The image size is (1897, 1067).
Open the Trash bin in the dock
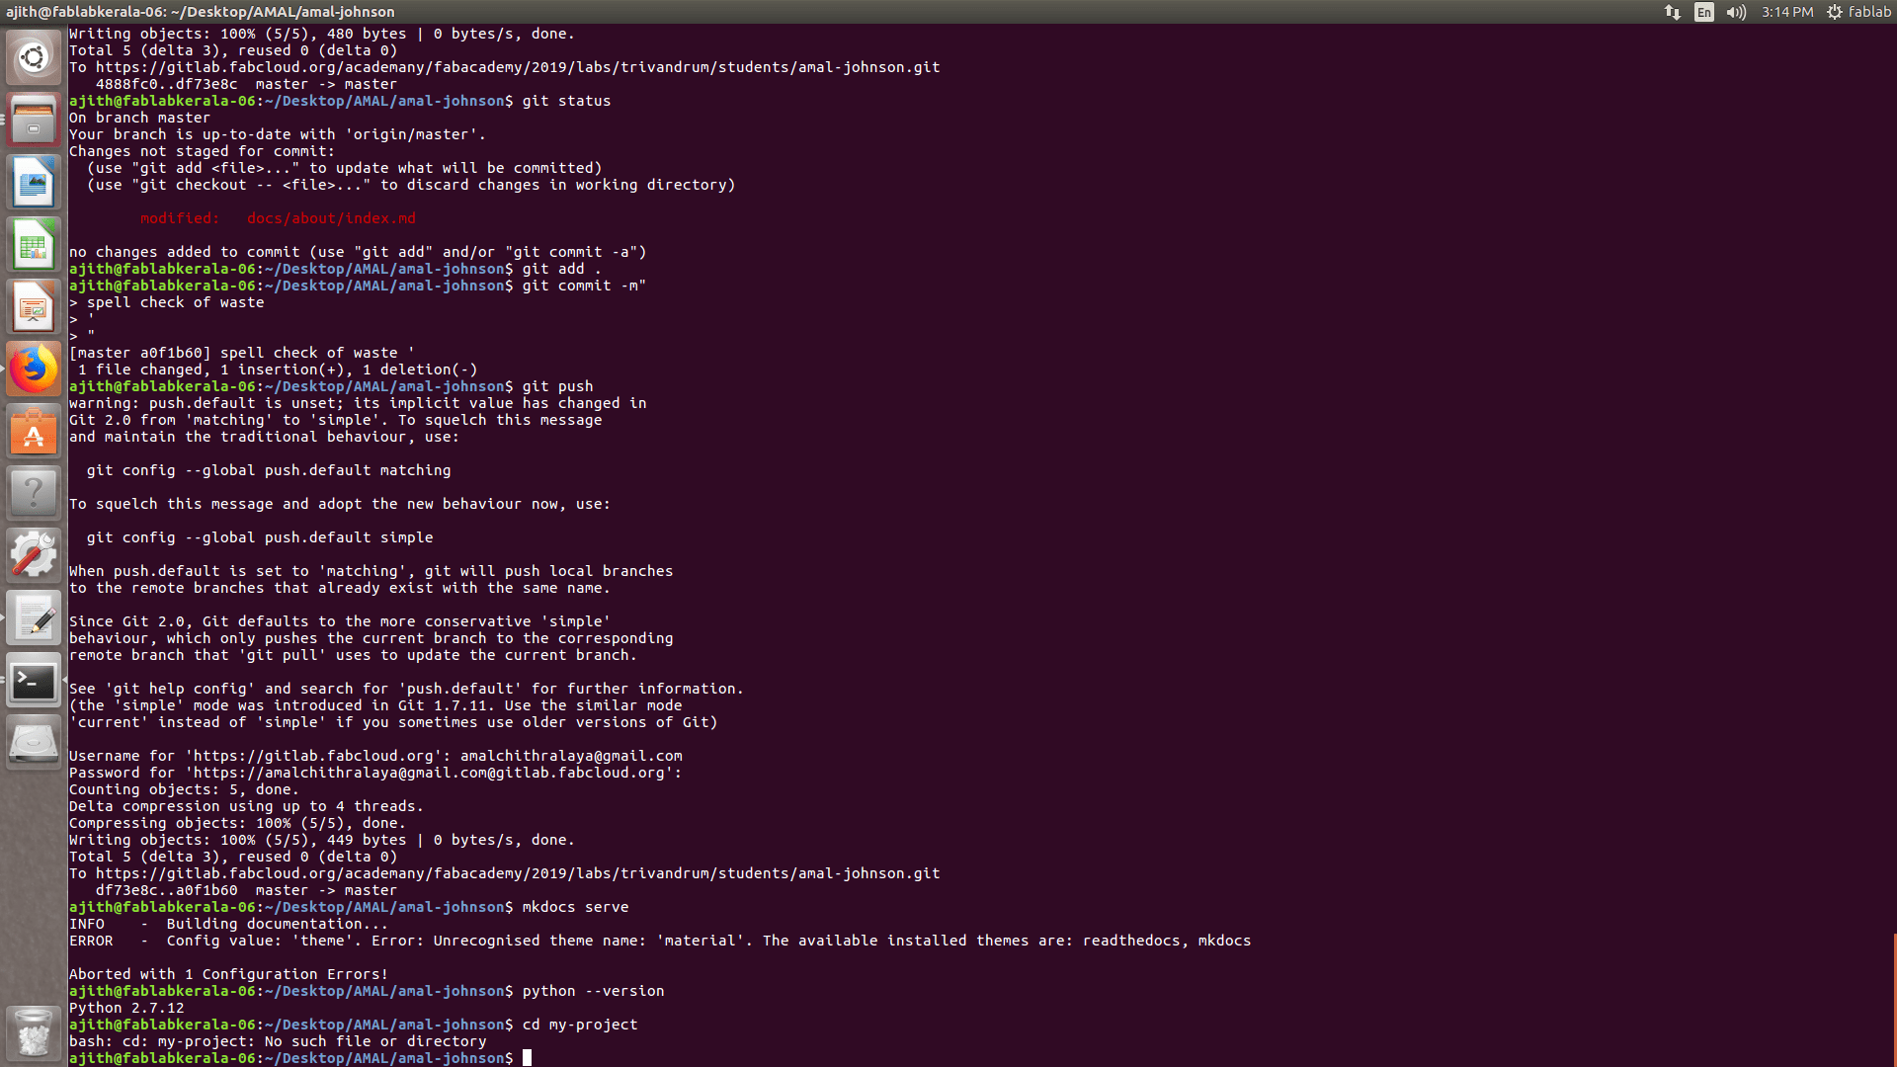(34, 1033)
